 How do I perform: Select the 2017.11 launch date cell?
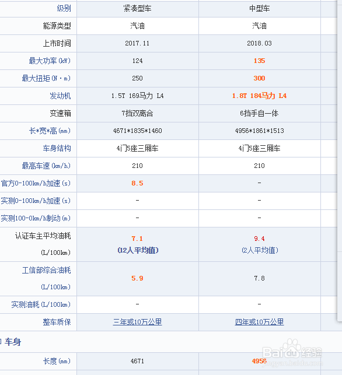137,43
